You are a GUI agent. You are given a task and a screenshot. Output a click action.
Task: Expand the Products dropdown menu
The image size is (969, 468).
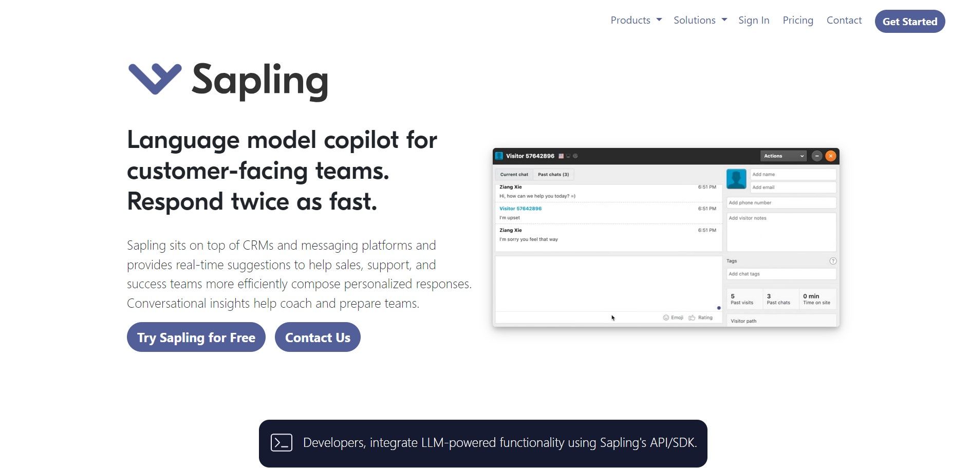point(636,20)
